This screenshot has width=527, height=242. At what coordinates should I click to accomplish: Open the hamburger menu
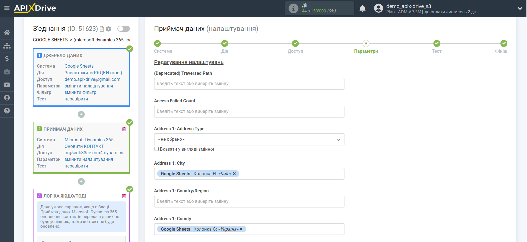7,8
